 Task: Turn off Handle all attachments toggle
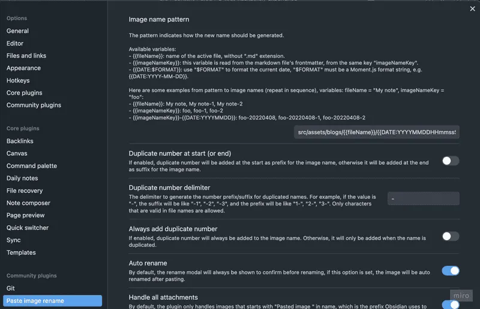coord(451,304)
